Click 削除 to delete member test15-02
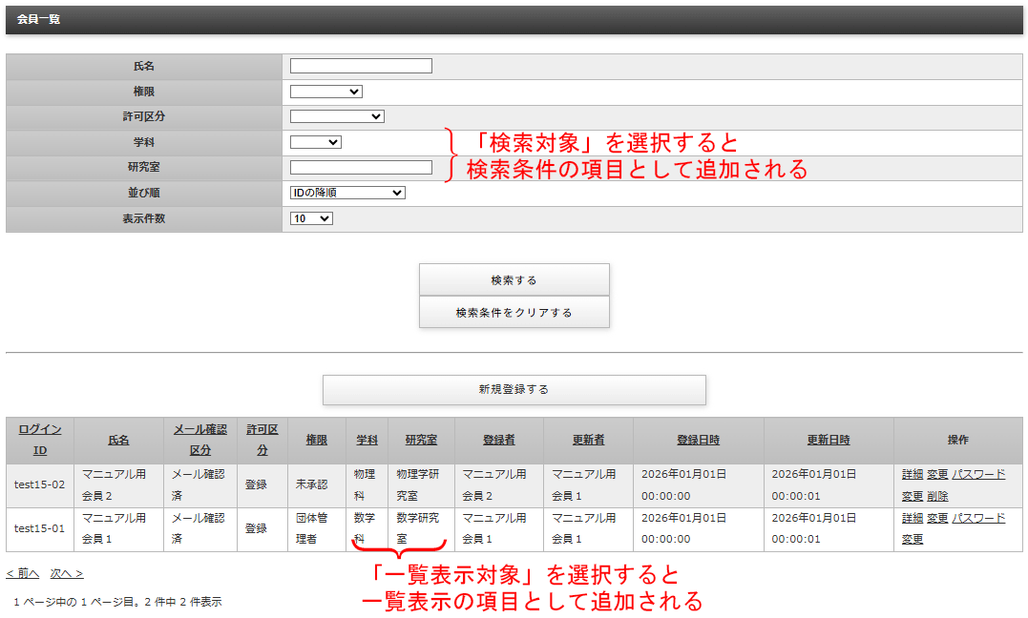The width and height of the screenshot is (1028, 618). tap(939, 493)
